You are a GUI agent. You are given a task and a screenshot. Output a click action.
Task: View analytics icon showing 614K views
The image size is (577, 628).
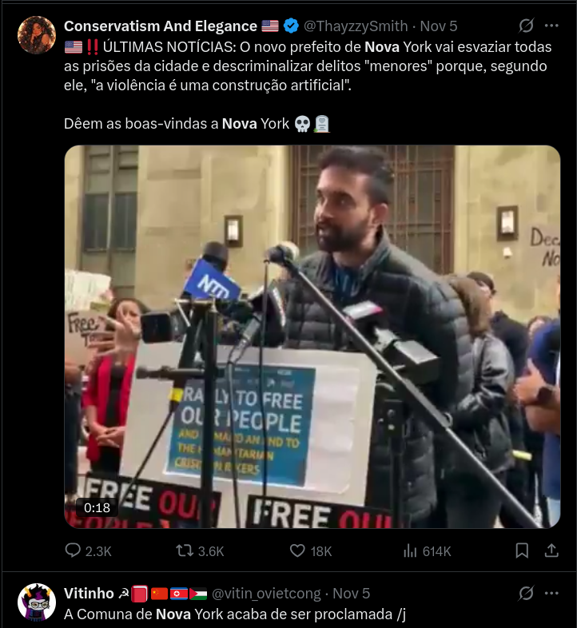click(x=410, y=550)
